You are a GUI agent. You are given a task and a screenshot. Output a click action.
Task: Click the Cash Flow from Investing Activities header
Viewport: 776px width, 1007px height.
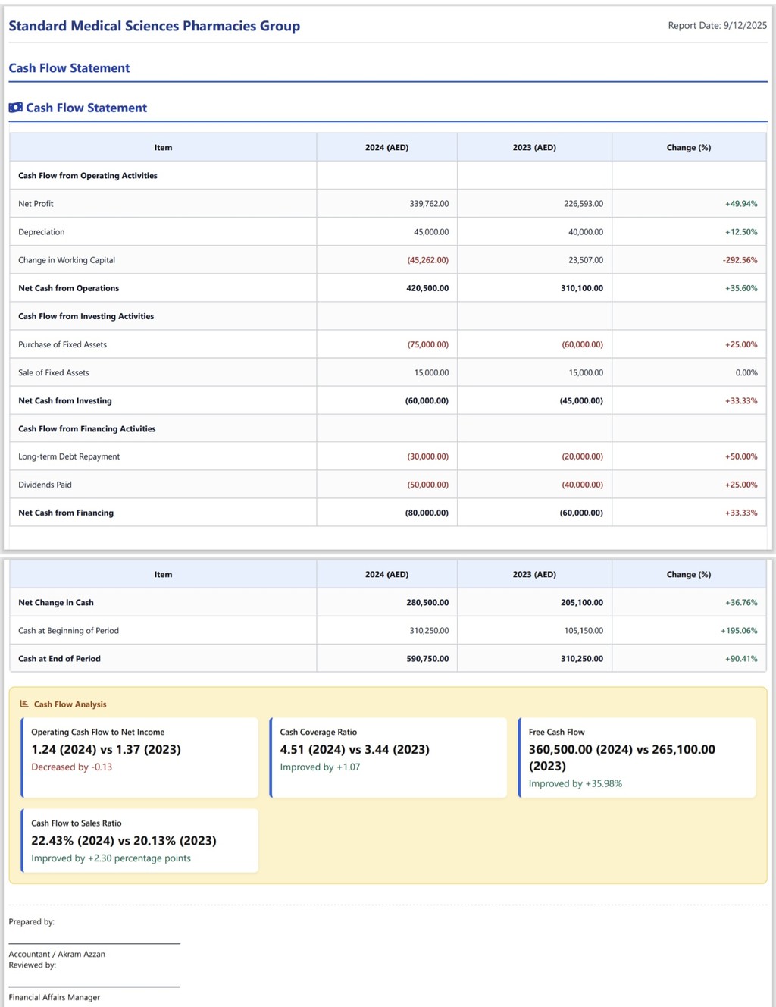click(x=86, y=316)
